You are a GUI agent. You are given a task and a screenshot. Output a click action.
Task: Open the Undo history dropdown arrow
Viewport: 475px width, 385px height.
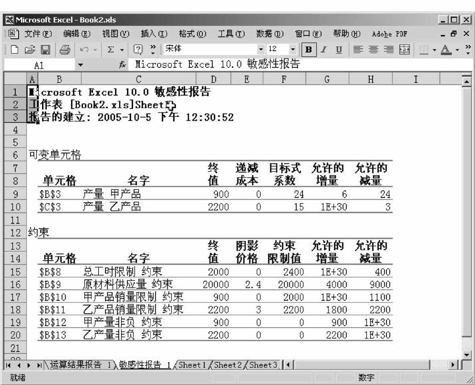(x=95, y=50)
